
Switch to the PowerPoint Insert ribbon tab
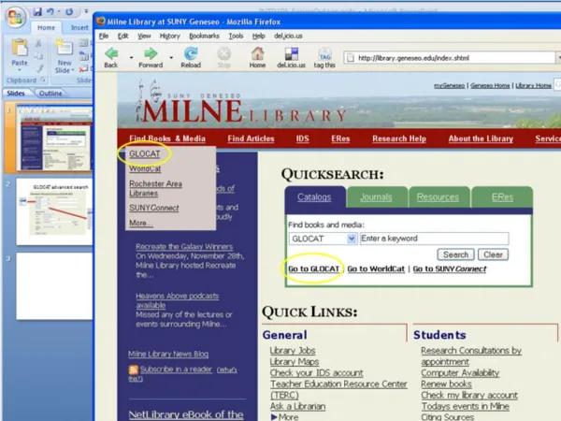[79, 27]
